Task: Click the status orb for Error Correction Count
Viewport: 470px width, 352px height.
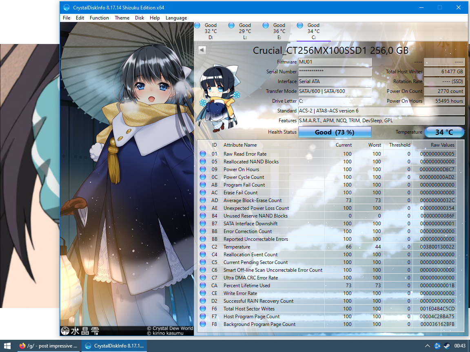Action: (x=203, y=231)
